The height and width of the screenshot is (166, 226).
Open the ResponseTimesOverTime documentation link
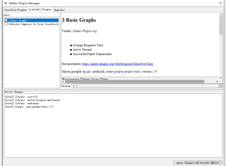tap(118, 64)
